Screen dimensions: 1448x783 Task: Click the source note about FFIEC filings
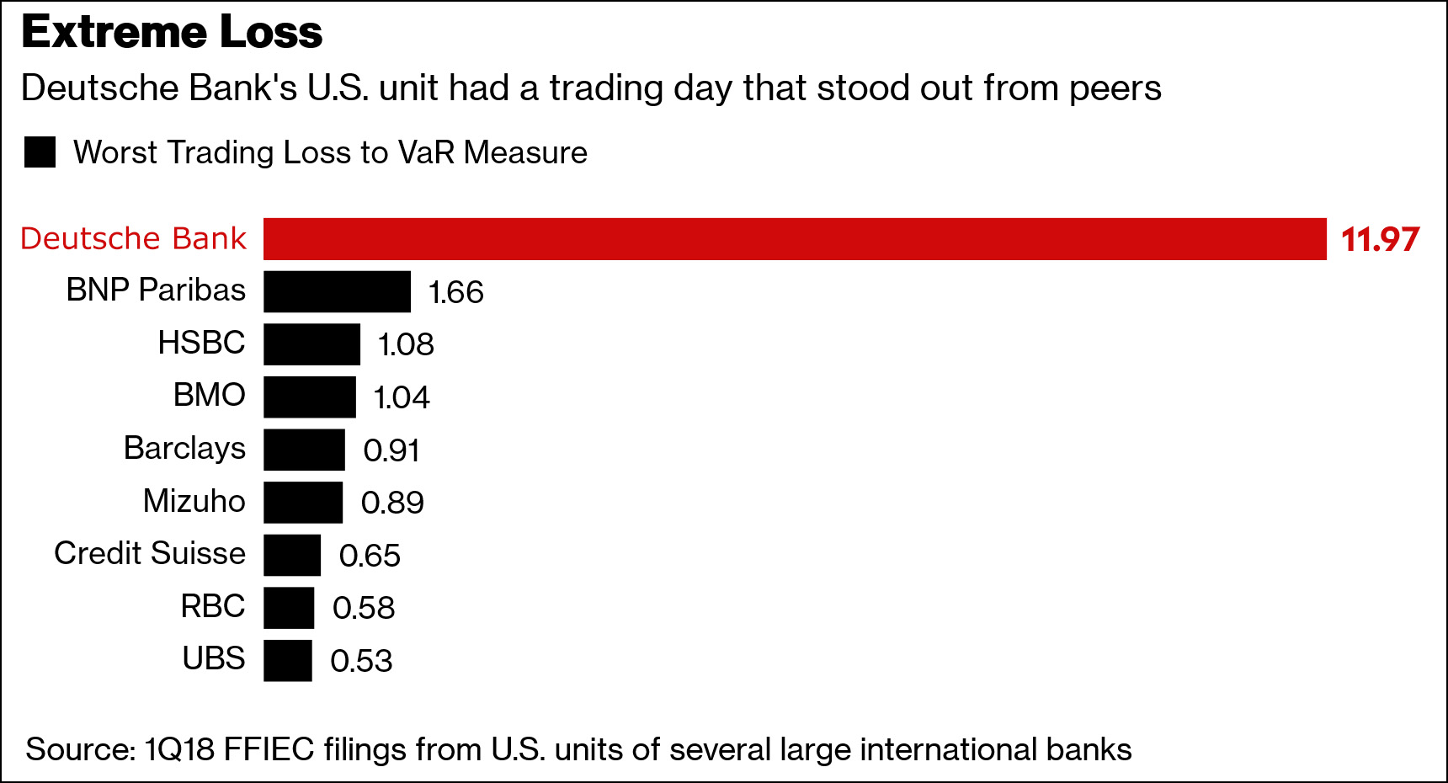coord(578,748)
